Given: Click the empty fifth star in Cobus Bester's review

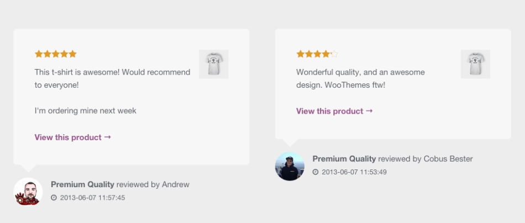Looking at the screenshot, I should pos(334,54).
